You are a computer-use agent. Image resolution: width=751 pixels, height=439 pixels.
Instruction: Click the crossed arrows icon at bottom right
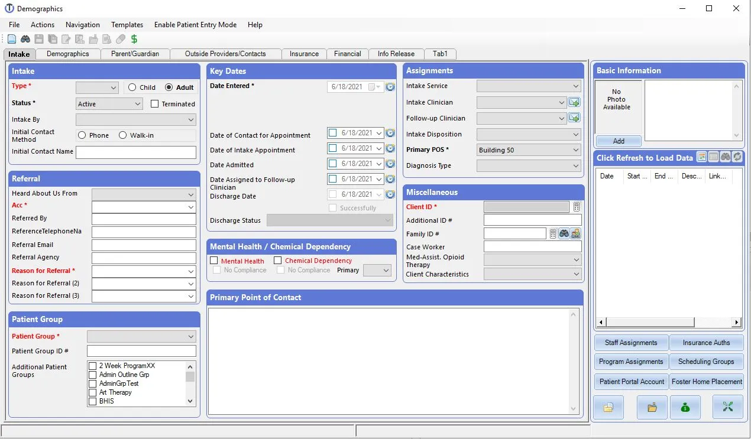(728, 407)
